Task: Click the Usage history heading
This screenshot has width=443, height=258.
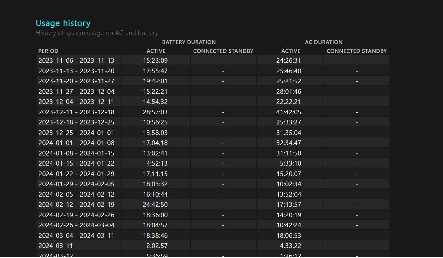Action: [x=63, y=23]
